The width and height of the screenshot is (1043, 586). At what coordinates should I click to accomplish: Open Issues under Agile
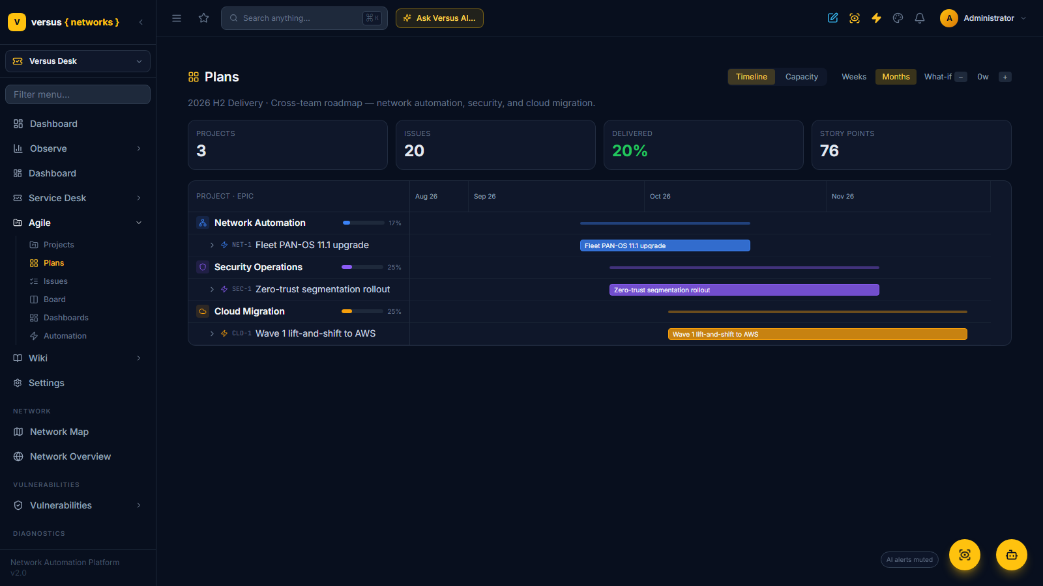pyautogui.click(x=55, y=281)
